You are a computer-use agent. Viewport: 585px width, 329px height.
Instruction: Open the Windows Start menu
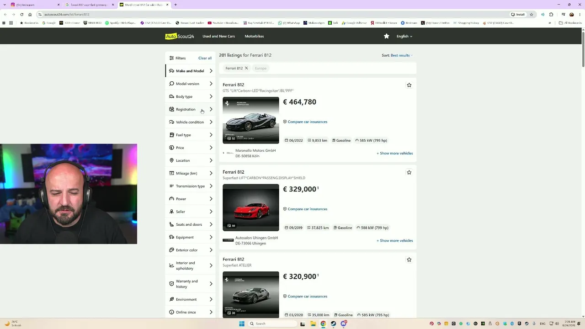point(242,324)
